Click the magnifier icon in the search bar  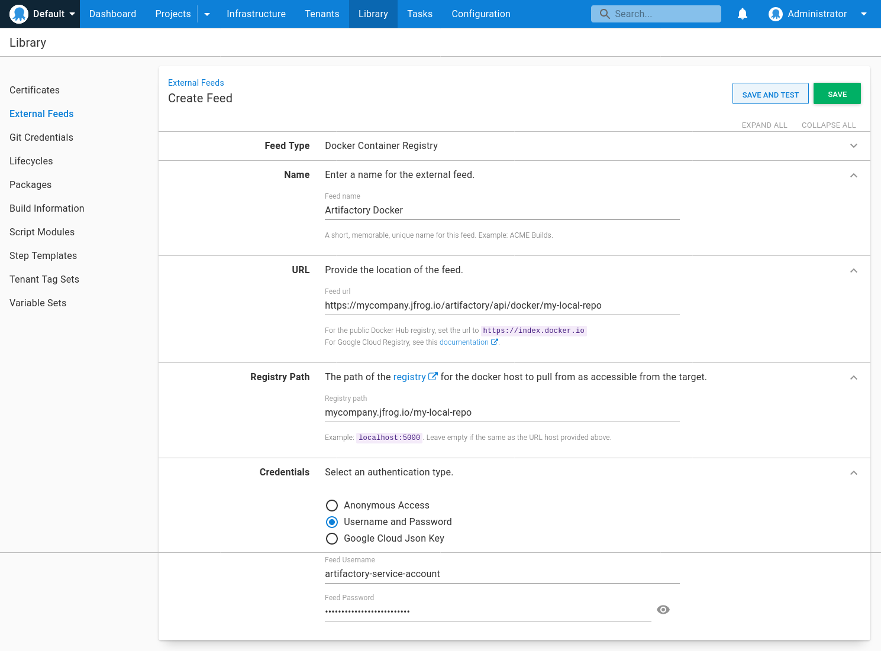604,13
